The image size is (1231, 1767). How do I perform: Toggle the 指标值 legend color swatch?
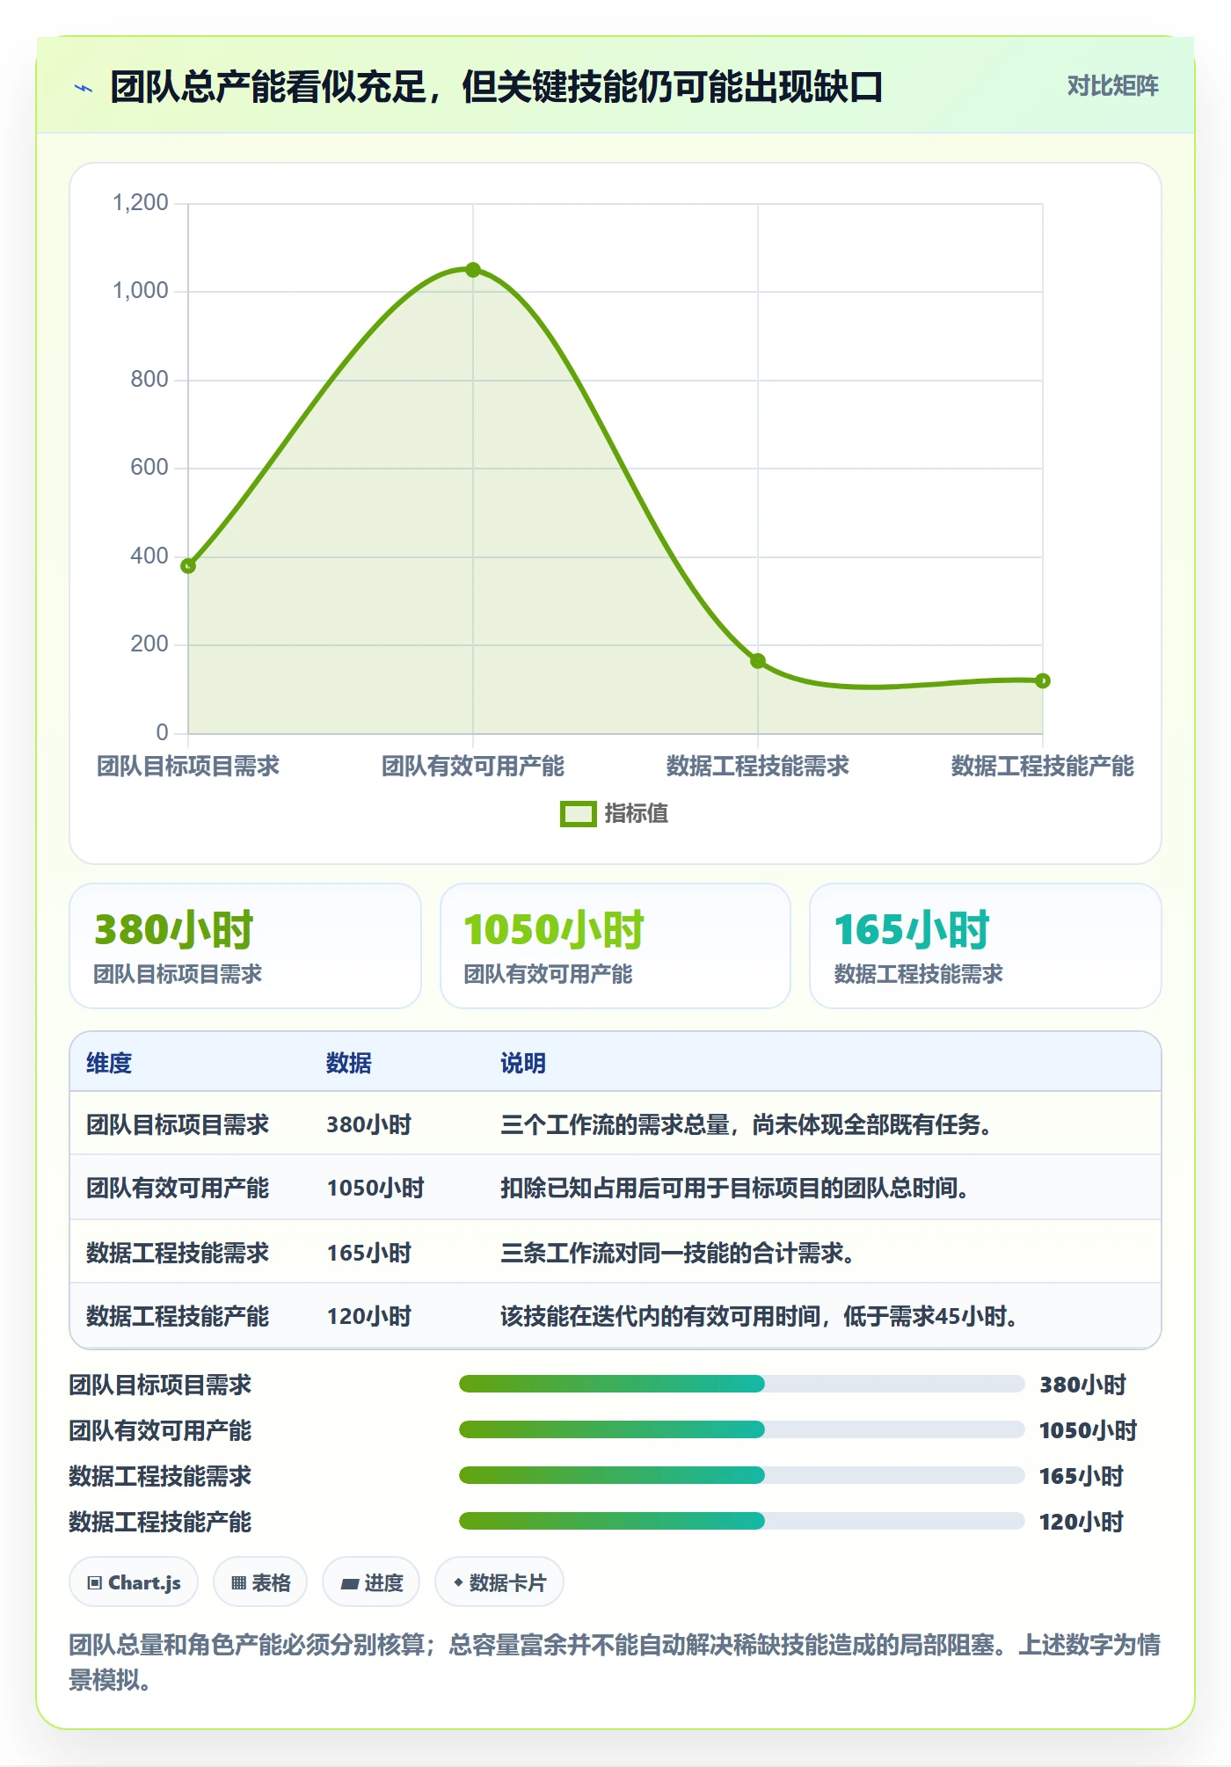(578, 814)
